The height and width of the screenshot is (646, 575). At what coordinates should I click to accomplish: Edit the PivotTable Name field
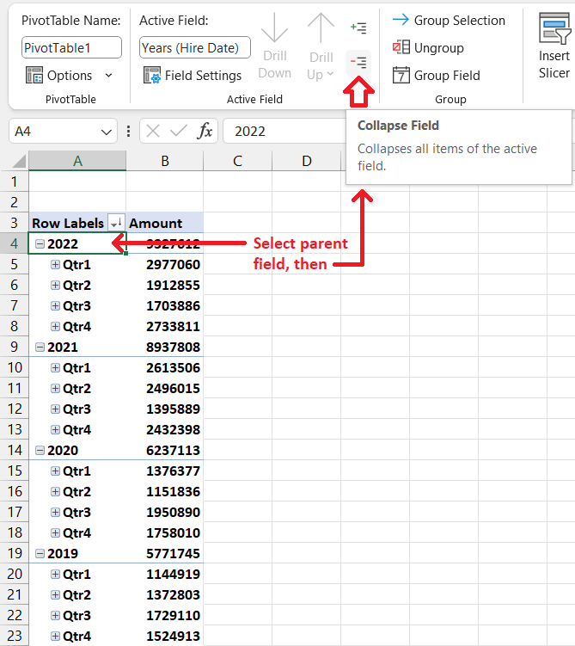pyautogui.click(x=71, y=48)
